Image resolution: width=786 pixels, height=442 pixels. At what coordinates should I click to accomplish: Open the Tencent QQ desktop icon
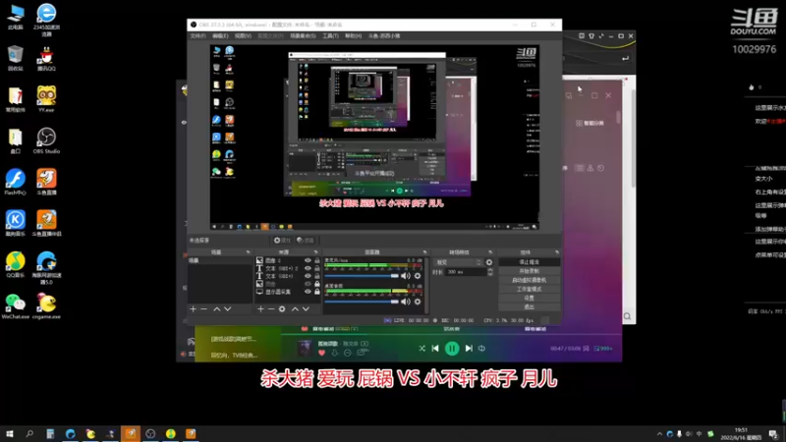point(46,58)
